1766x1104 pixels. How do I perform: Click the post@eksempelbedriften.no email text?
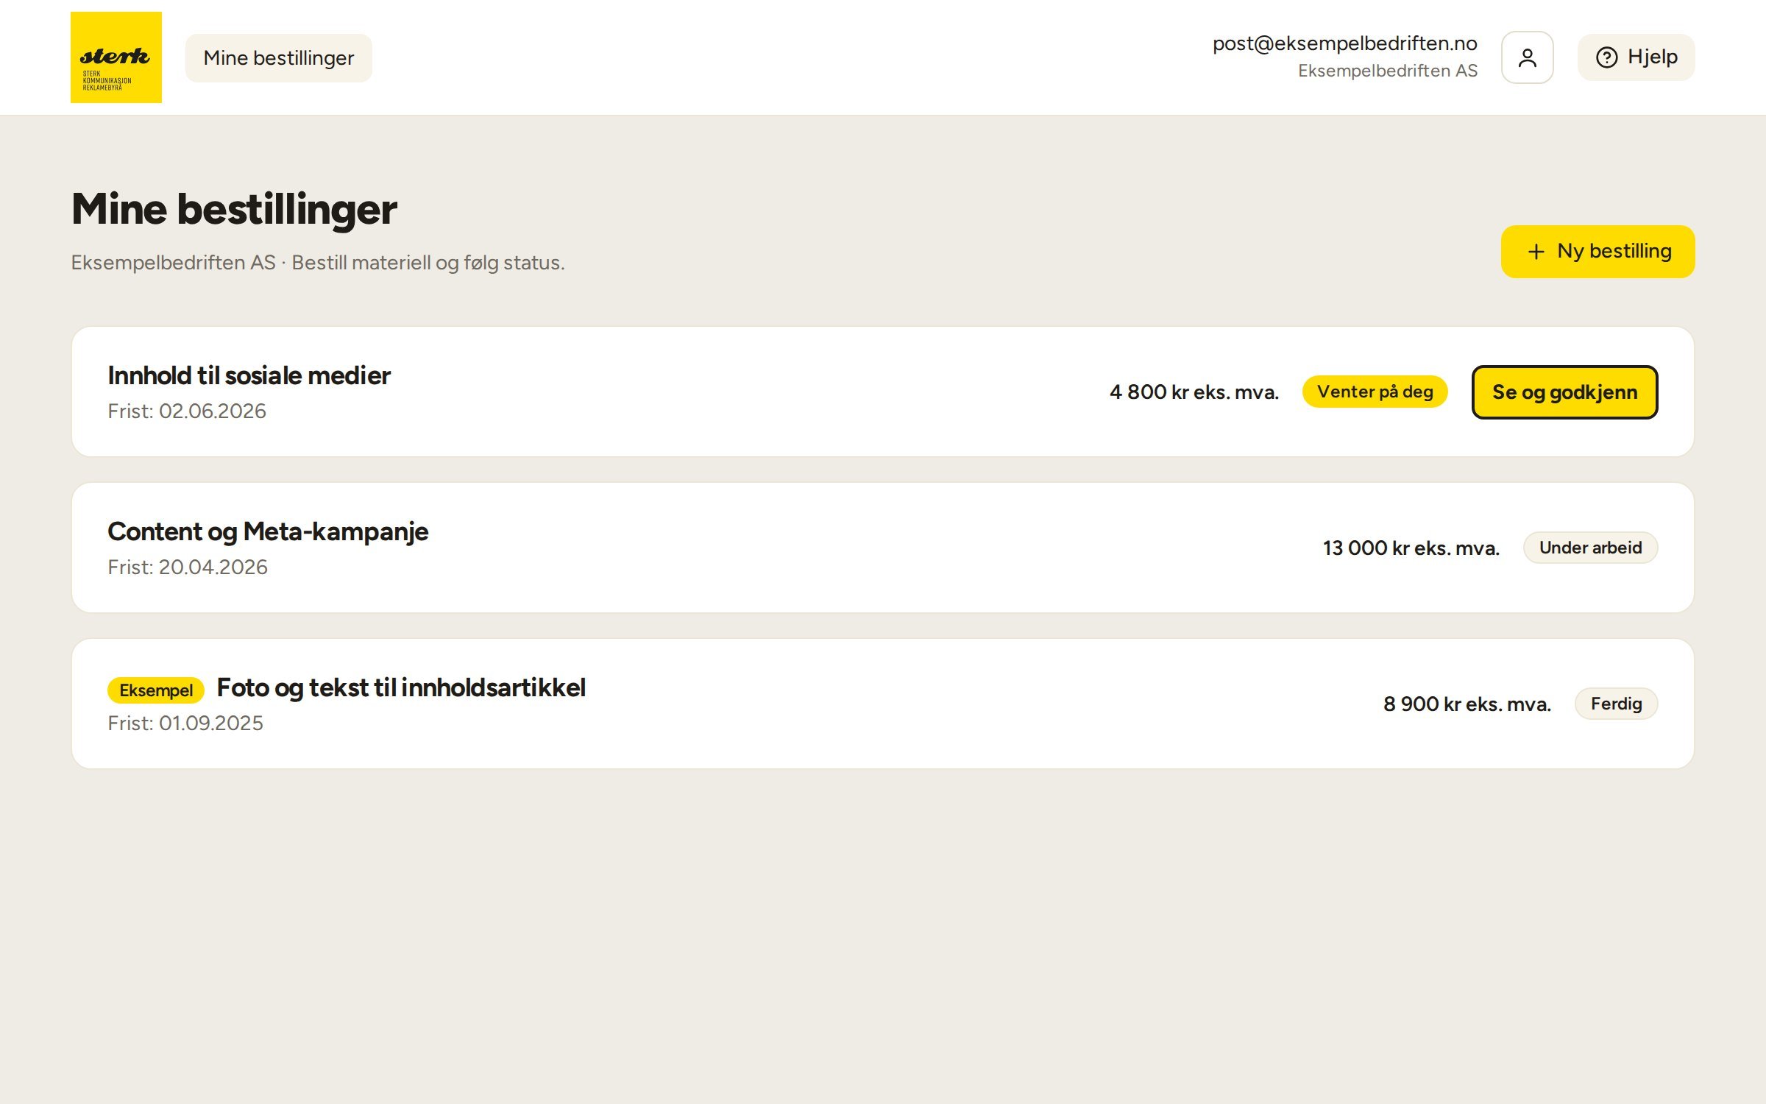[1344, 43]
